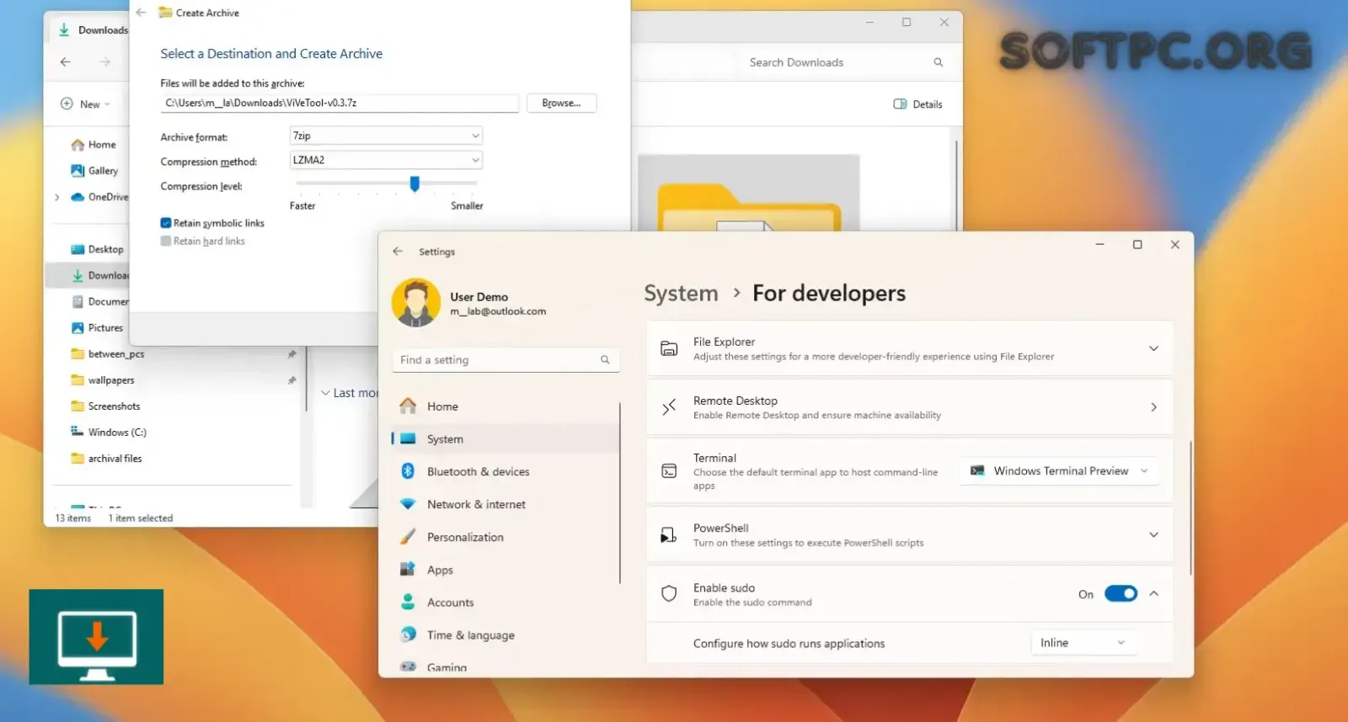Click the Find a setting search field

tap(506, 360)
